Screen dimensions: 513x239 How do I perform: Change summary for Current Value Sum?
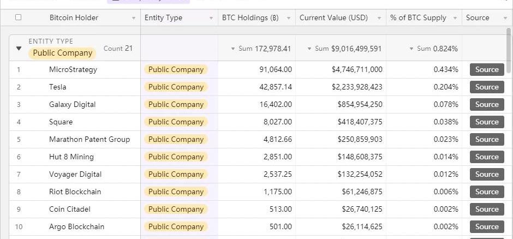pyautogui.click(x=345, y=49)
